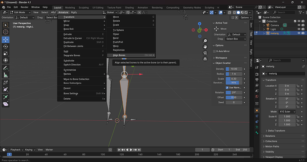Activate the Rotate tool icon
Screen dimensions: 307x162
click(x=5, y=46)
